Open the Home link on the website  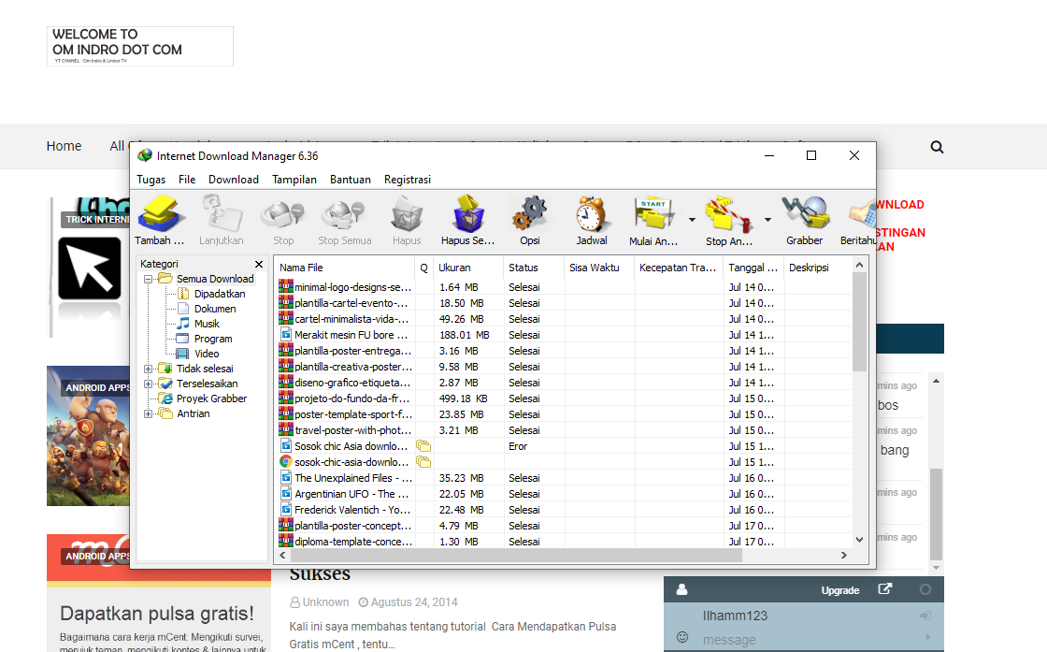[65, 146]
